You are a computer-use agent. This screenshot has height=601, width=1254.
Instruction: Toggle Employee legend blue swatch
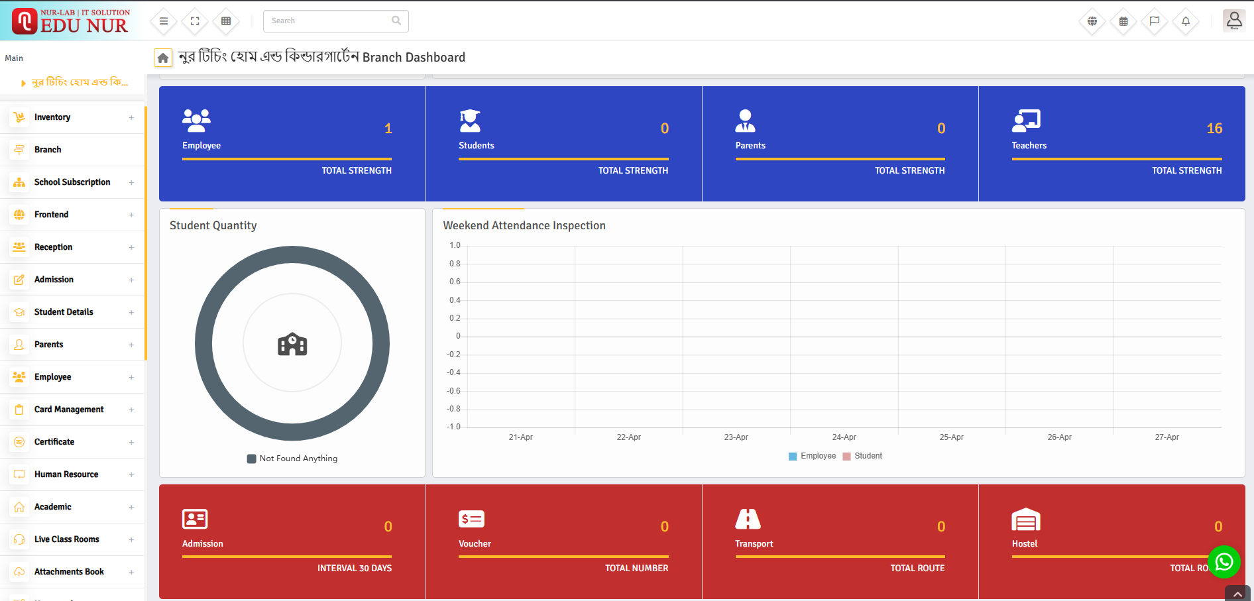[793, 457]
